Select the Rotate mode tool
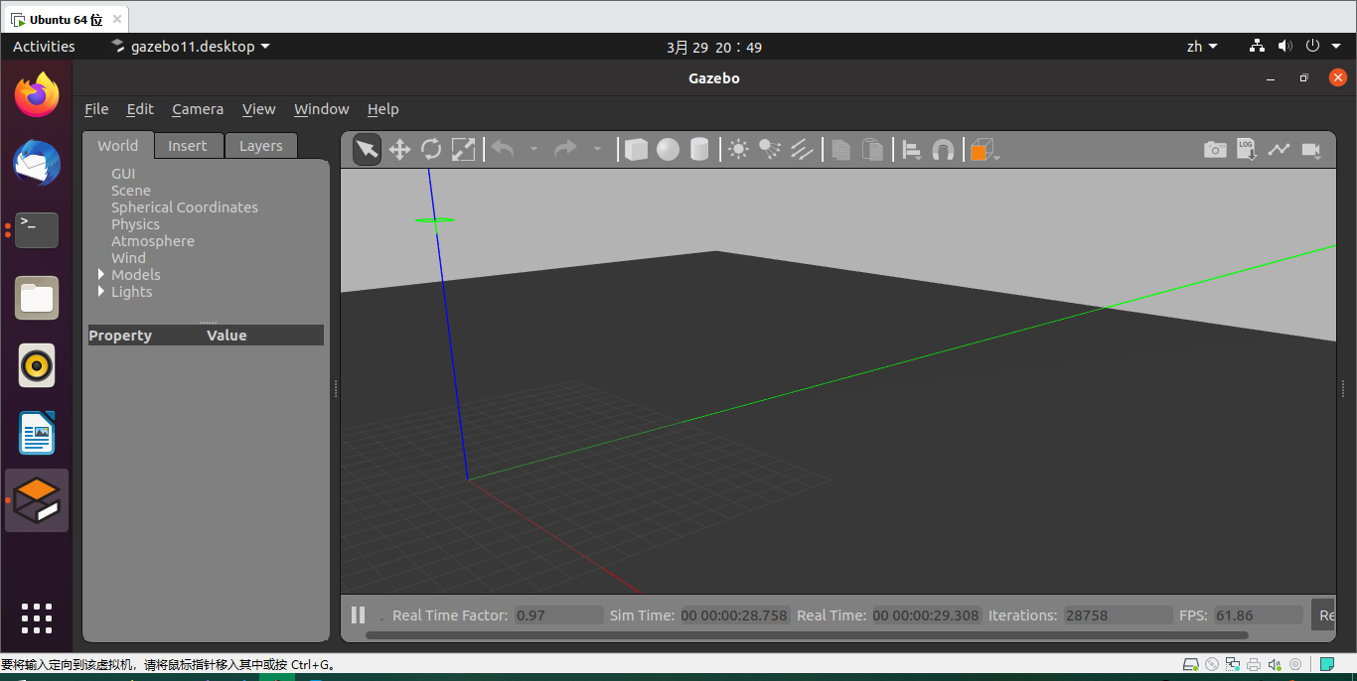1357x681 pixels. (431, 149)
